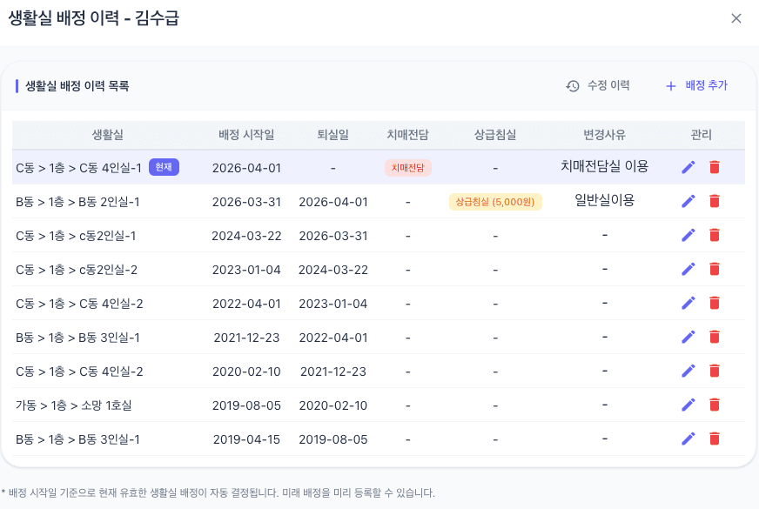The image size is (759, 509).
Task: Edit the row starting 2019-04-15
Action: click(x=688, y=439)
